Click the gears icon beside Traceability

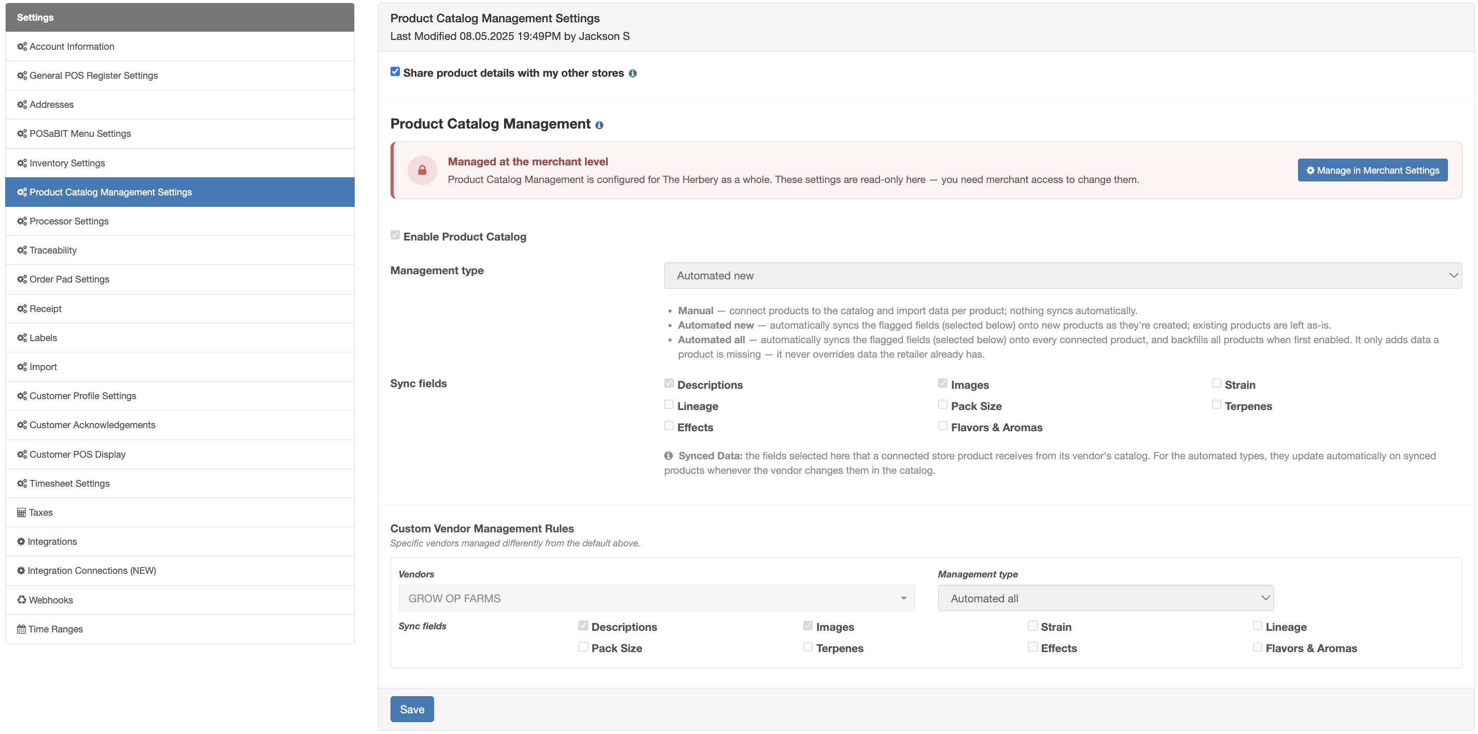tap(22, 250)
